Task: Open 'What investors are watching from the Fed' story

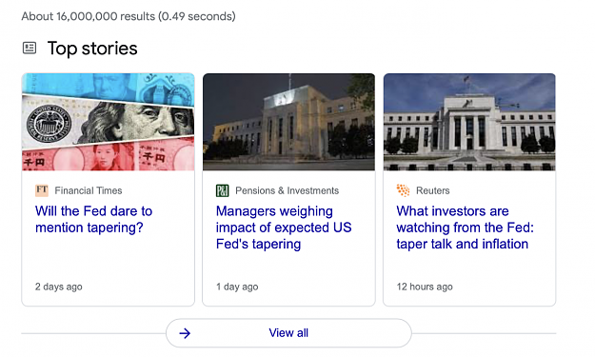Action: tap(465, 228)
